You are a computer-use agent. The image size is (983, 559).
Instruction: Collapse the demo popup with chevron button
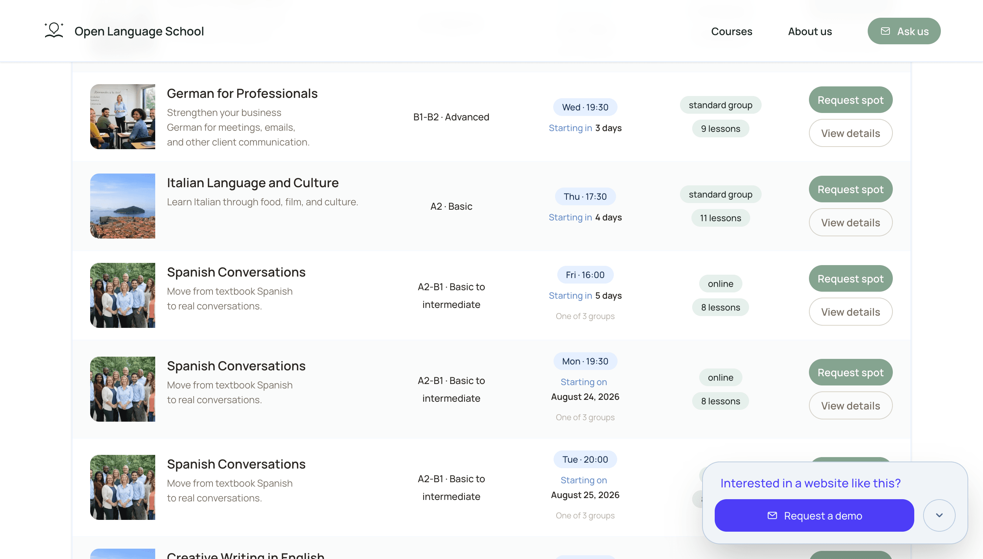pos(939,515)
